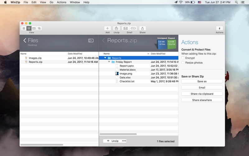
Task: Click the Add toolbar icon
Action: (x=107, y=28)
